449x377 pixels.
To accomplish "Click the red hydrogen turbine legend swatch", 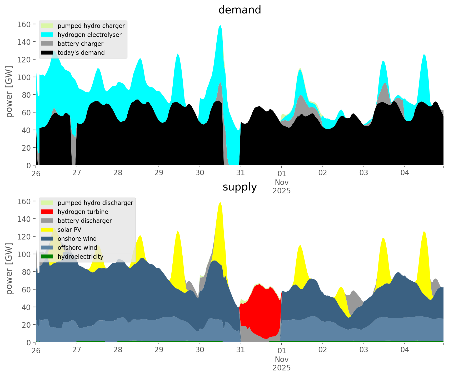I will [x=47, y=212].
